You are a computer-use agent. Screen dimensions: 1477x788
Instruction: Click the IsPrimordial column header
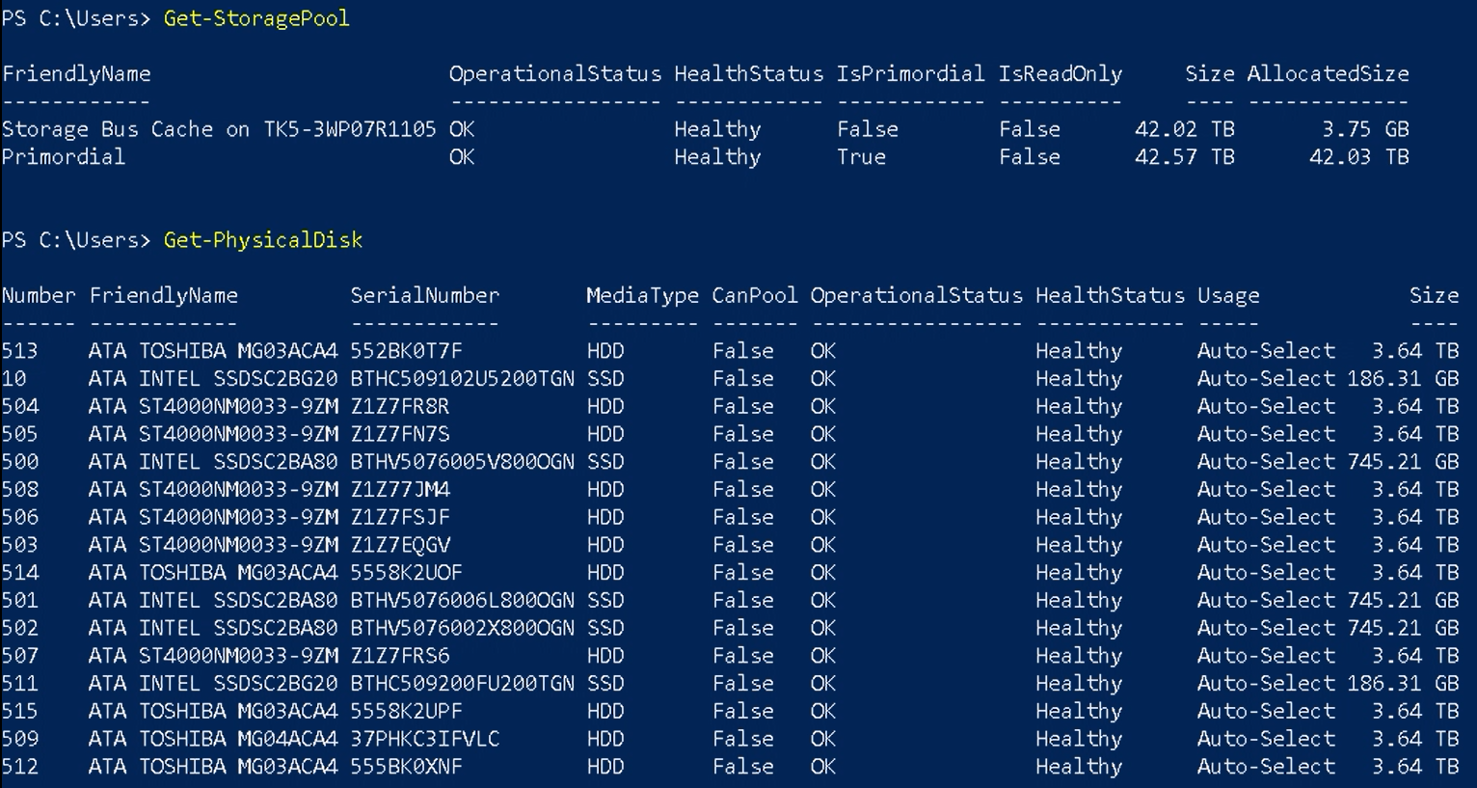coord(910,74)
